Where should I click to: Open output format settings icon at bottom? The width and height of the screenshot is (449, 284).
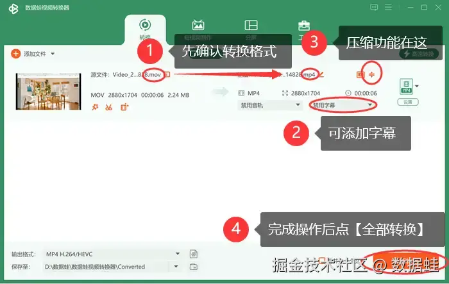tap(194, 254)
